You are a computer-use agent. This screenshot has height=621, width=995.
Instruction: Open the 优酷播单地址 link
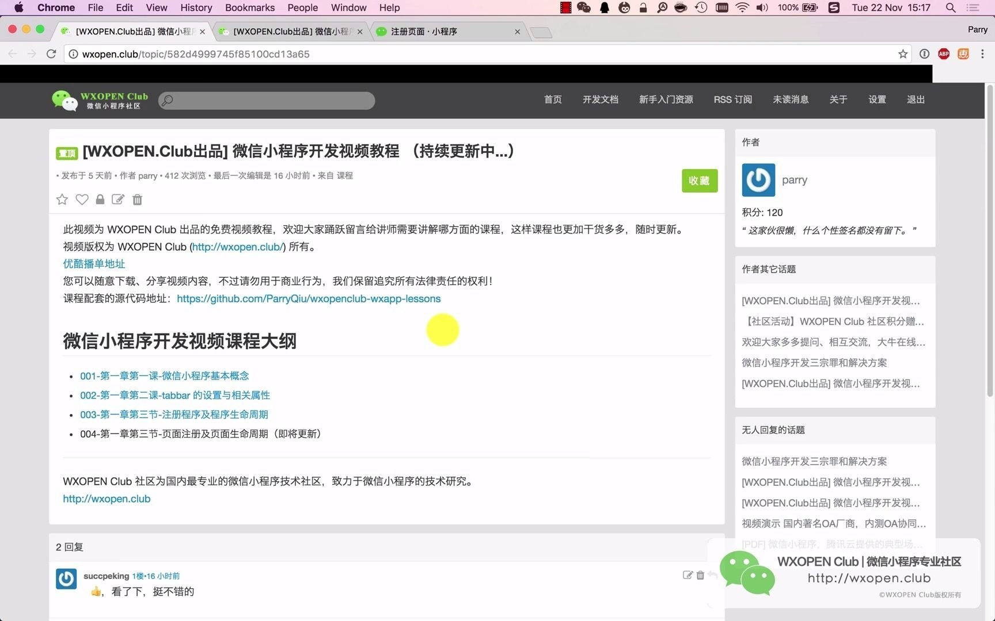[94, 264]
